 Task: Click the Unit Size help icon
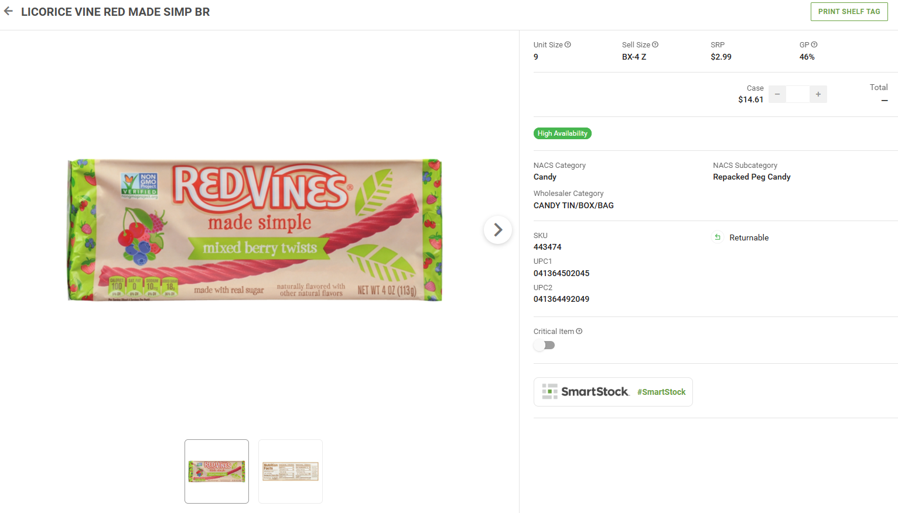click(x=568, y=44)
